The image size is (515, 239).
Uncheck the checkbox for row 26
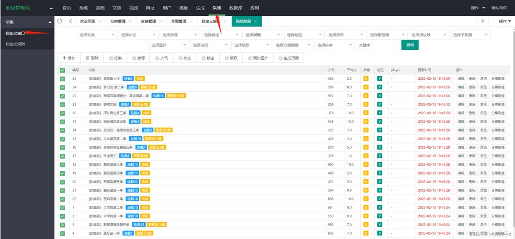click(x=62, y=79)
